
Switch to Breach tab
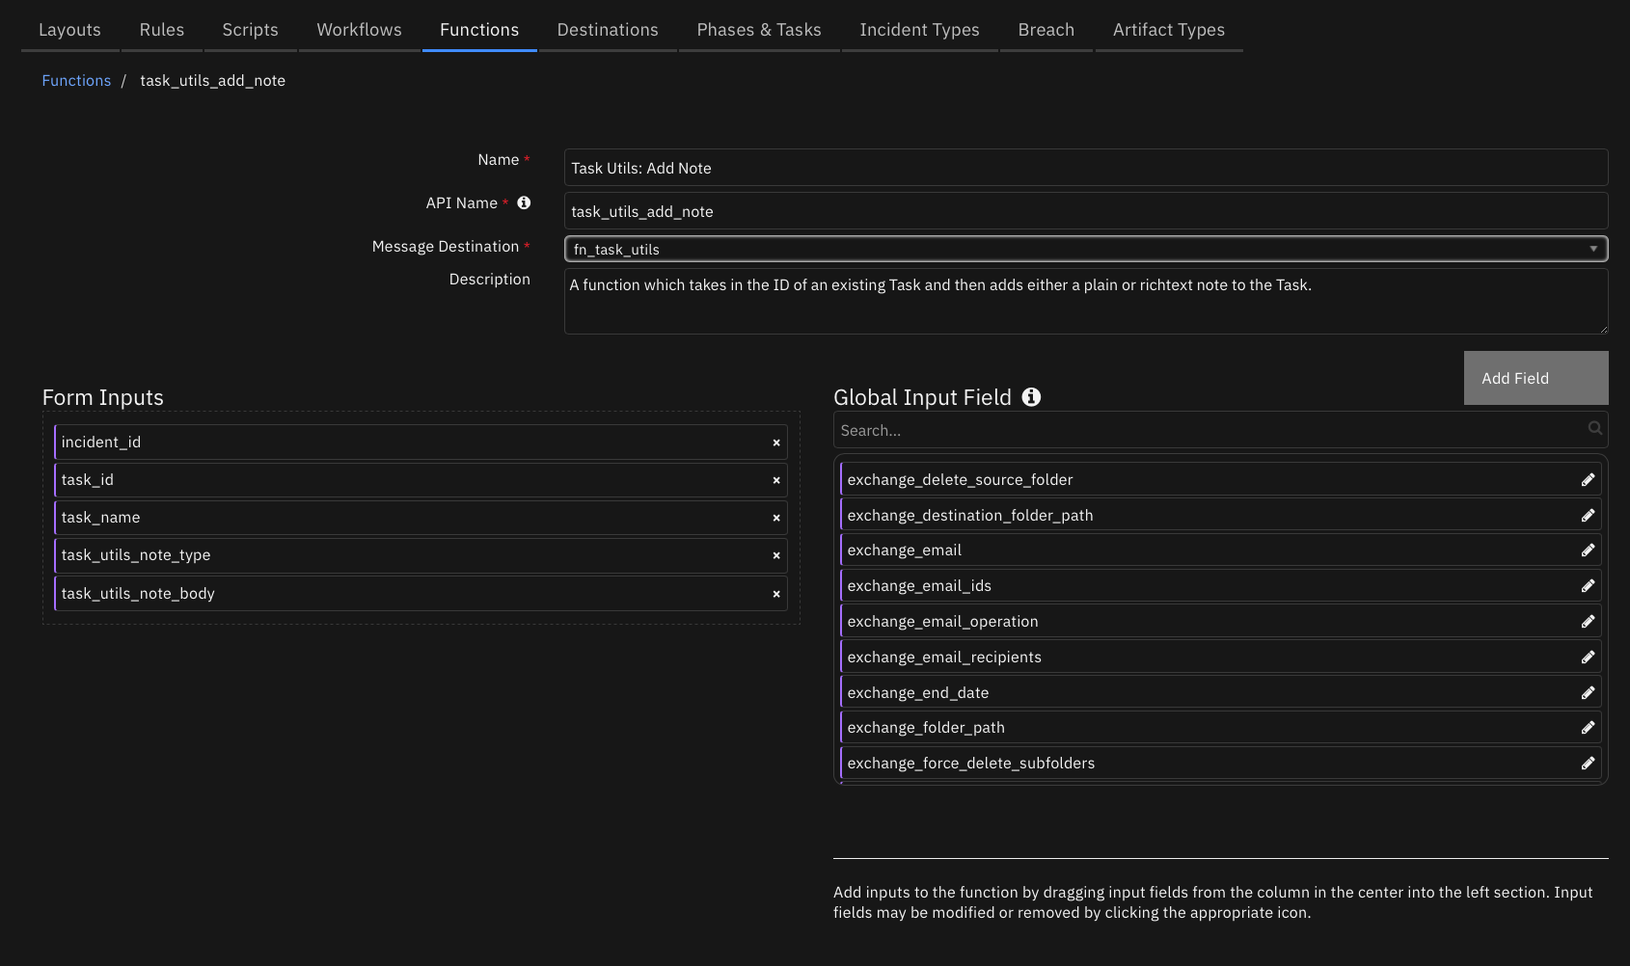point(1046,30)
